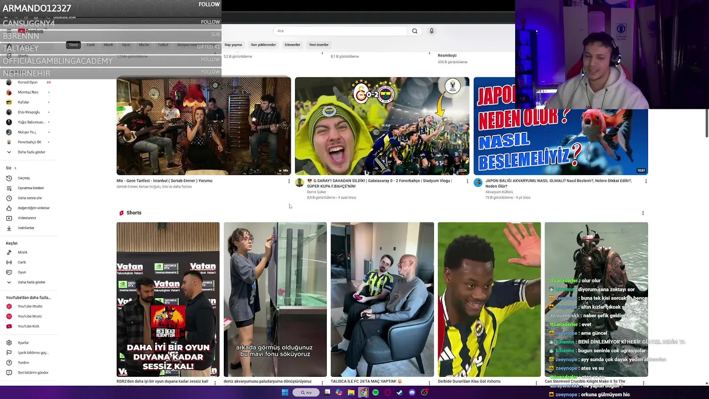Screen dimensions: 709x399
Task: Click the search magnifier button
Action: (x=414, y=31)
